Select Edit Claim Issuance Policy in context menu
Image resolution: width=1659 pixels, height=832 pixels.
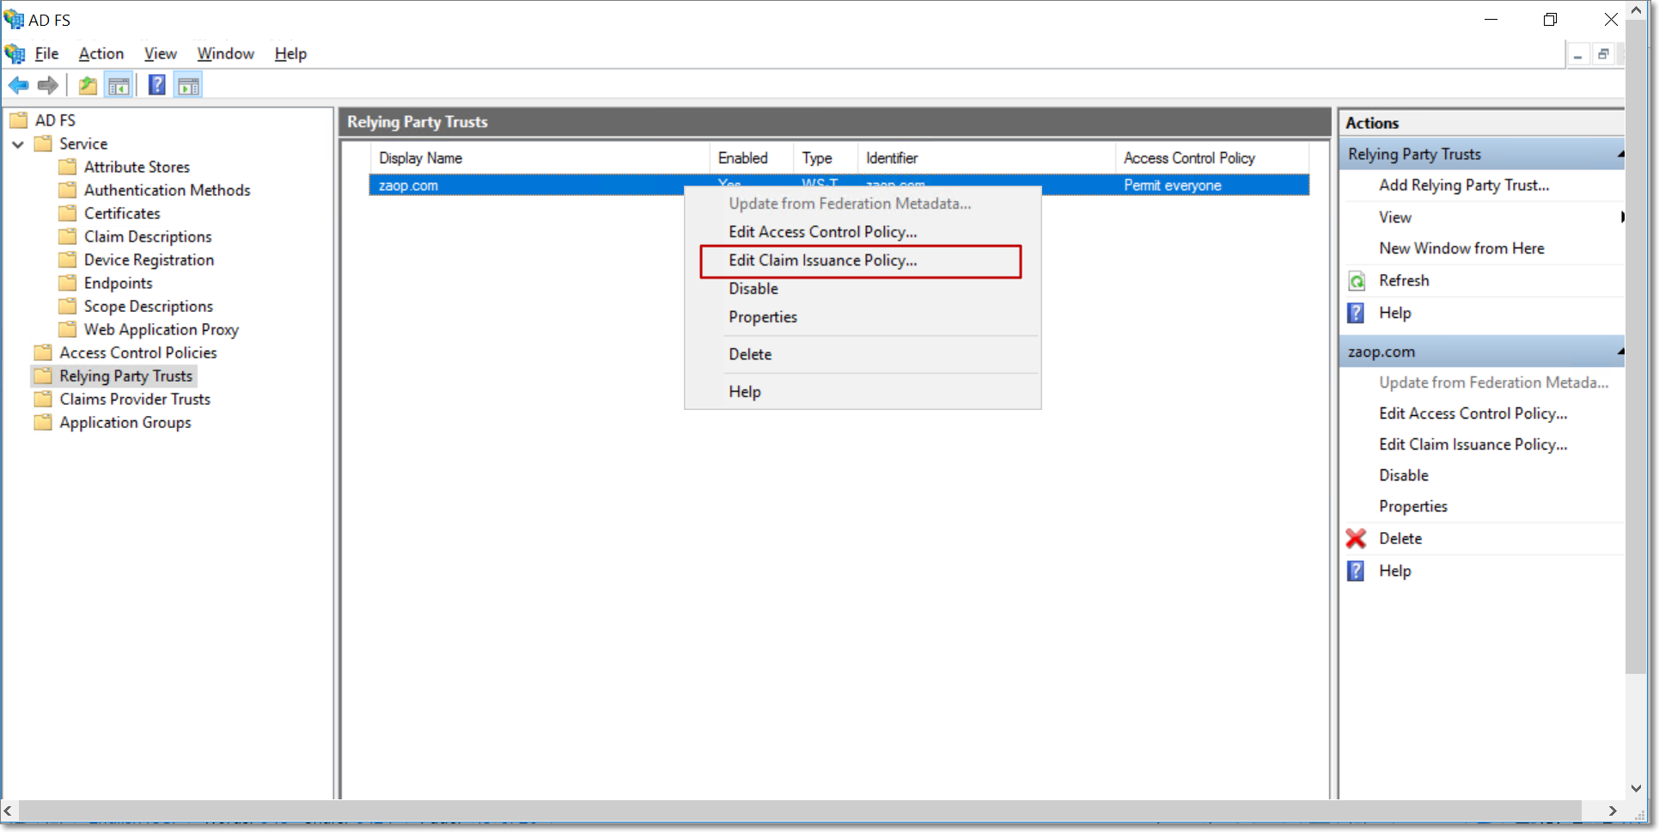click(x=822, y=260)
